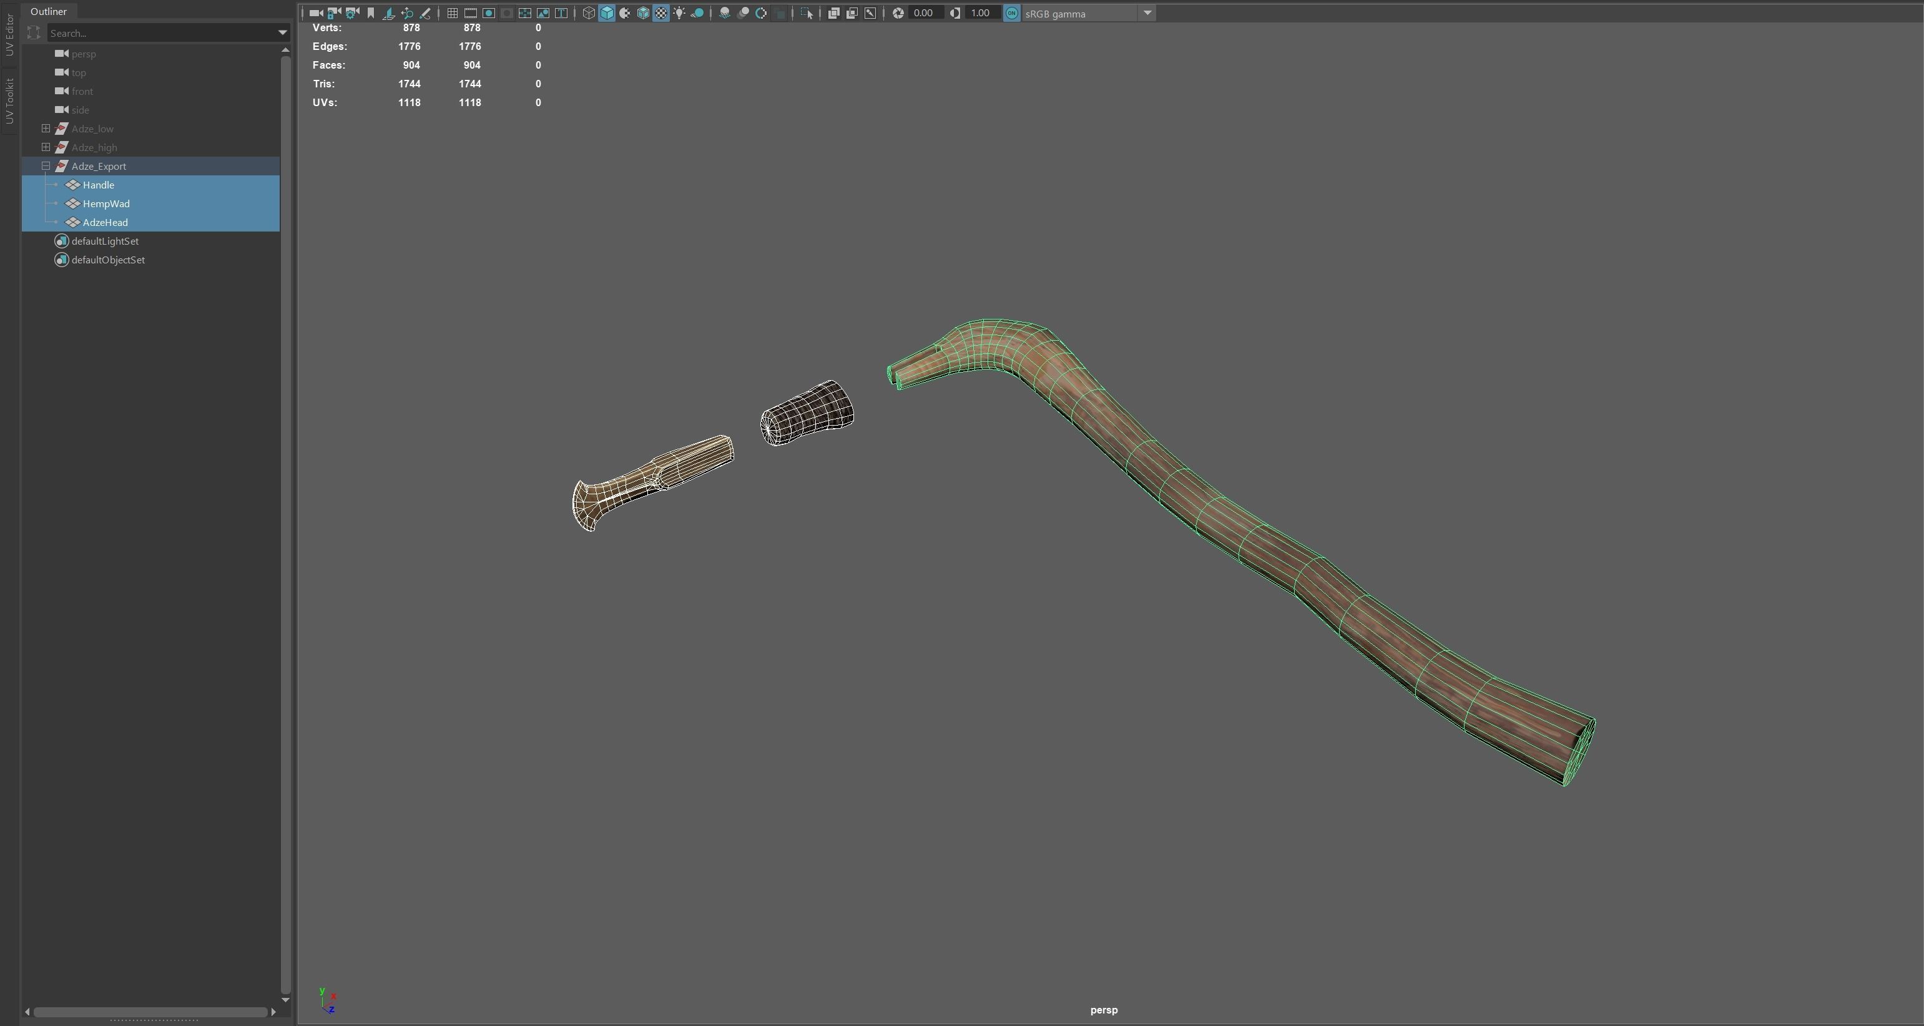Click the Smooth Shade All cube icon
The image size is (1924, 1026).
pyautogui.click(x=607, y=12)
